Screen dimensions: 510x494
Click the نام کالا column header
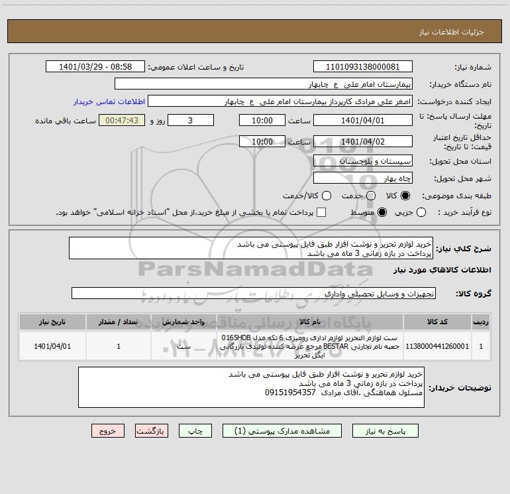tap(310, 322)
